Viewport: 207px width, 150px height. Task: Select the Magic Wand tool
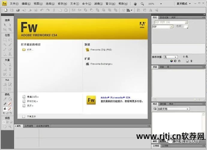point(5,44)
